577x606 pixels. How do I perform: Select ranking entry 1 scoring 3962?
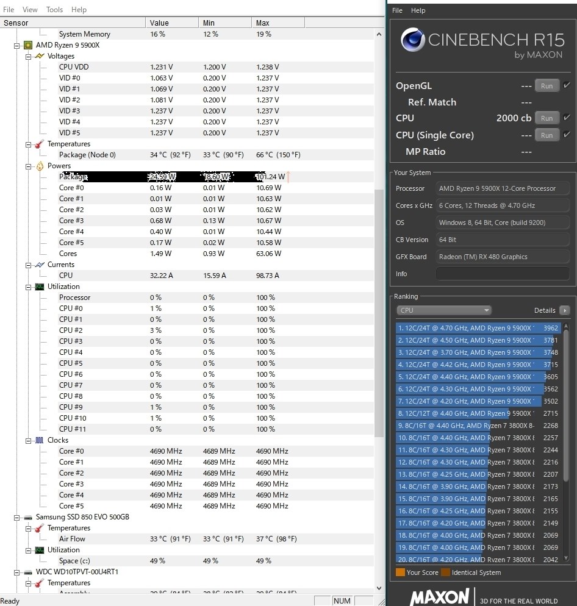478,328
